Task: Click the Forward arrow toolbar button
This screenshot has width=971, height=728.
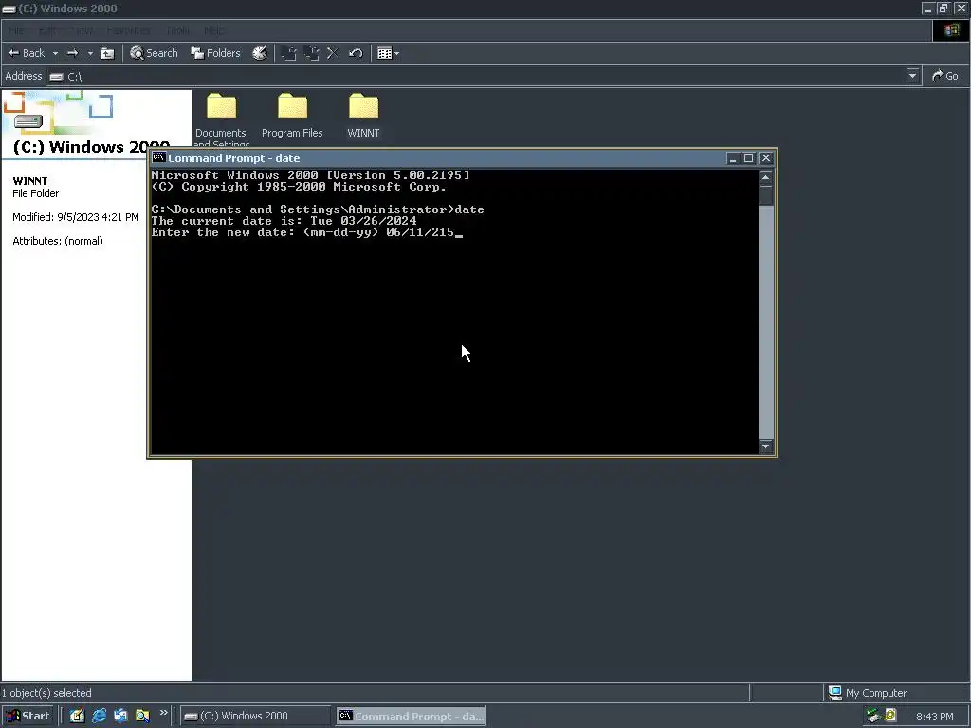Action: [72, 53]
